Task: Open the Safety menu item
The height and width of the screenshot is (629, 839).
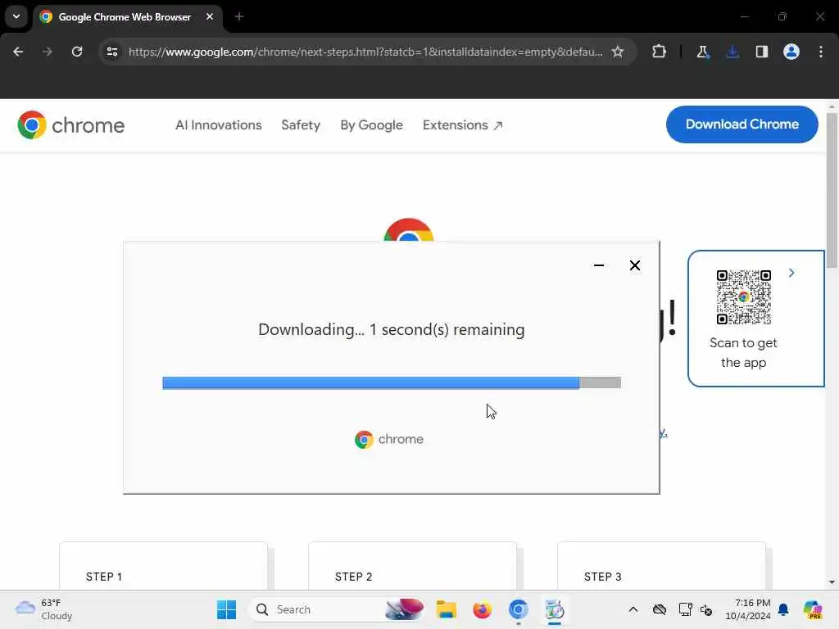Action: [301, 125]
